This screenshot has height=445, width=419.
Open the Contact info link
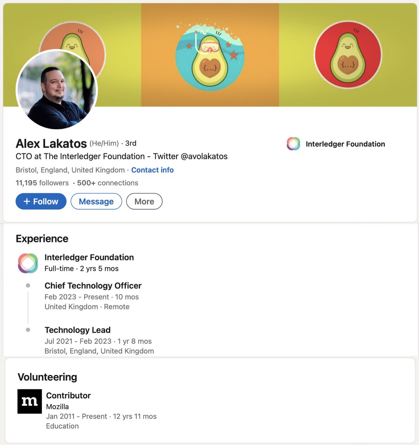click(152, 170)
